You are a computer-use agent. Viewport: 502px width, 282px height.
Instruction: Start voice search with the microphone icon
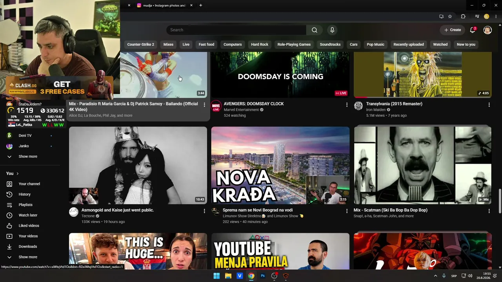332,30
